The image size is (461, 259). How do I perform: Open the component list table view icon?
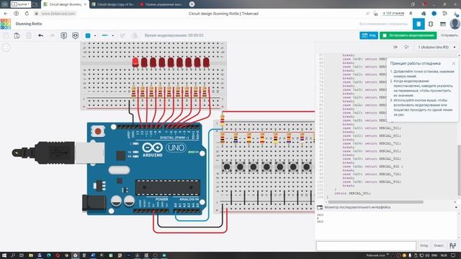coord(443,24)
